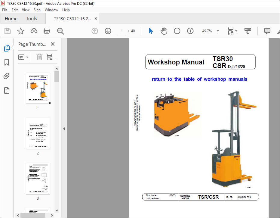Screen dimensions: 280x218
Task: Click the 49.7% zoom value field
Action: [x=207, y=31]
